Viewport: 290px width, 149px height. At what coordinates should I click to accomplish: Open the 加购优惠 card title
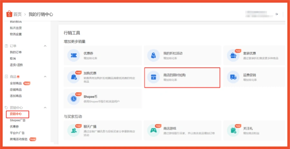point(90,73)
